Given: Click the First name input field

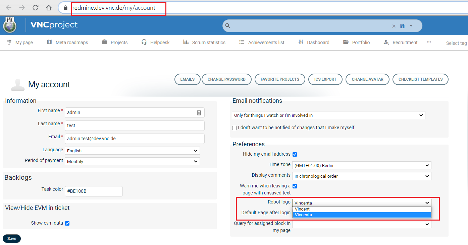Looking at the screenshot, I should coord(135,112).
